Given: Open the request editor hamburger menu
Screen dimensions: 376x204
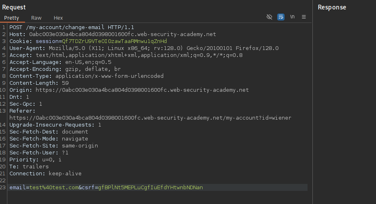Looking at the screenshot, I should [x=304, y=17].
